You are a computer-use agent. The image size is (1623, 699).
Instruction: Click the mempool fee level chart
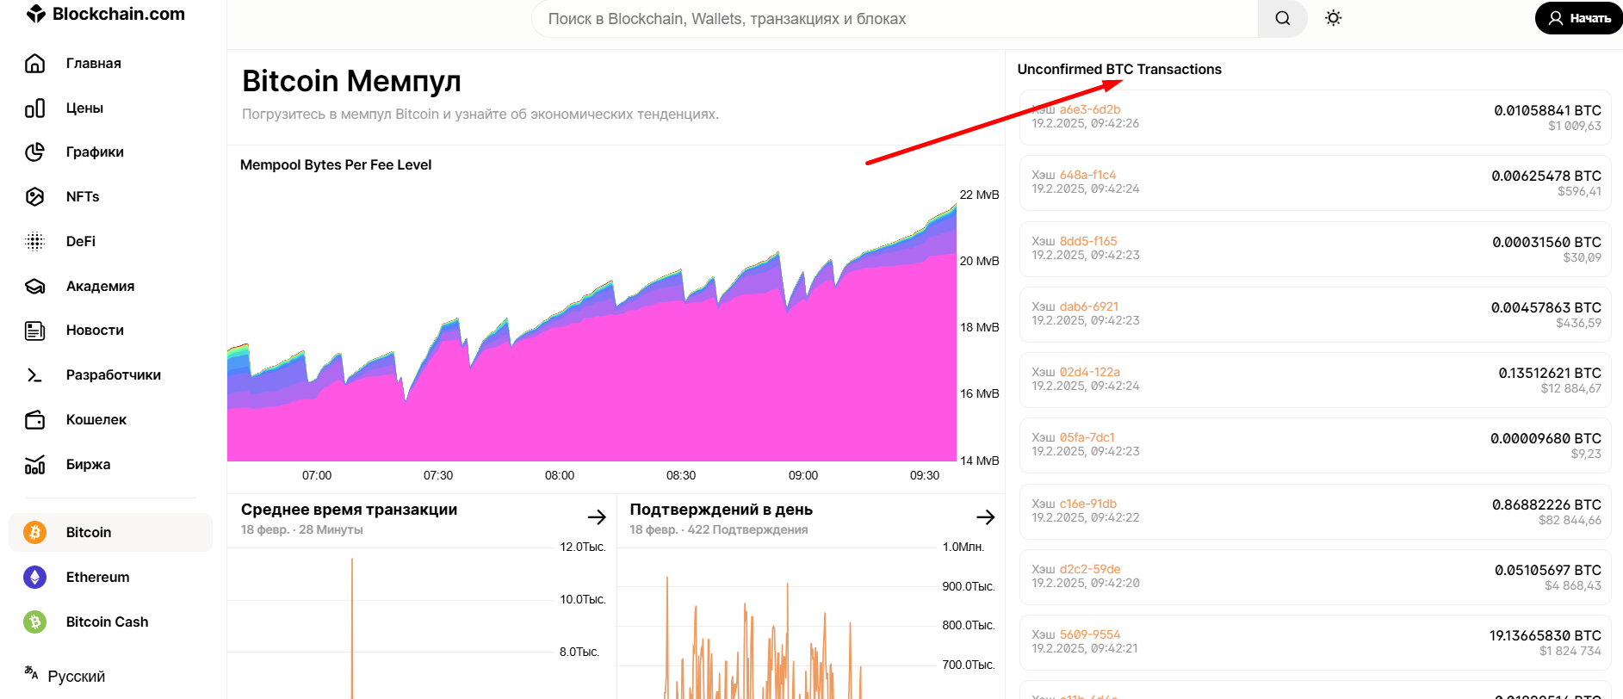pyautogui.click(x=592, y=331)
